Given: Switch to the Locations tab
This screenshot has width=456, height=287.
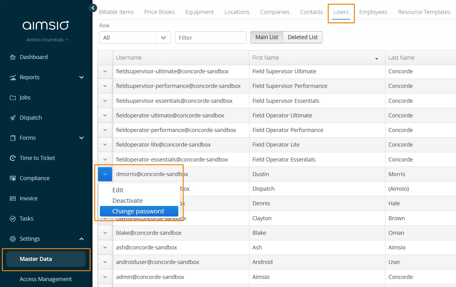Looking at the screenshot, I should 237,12.
